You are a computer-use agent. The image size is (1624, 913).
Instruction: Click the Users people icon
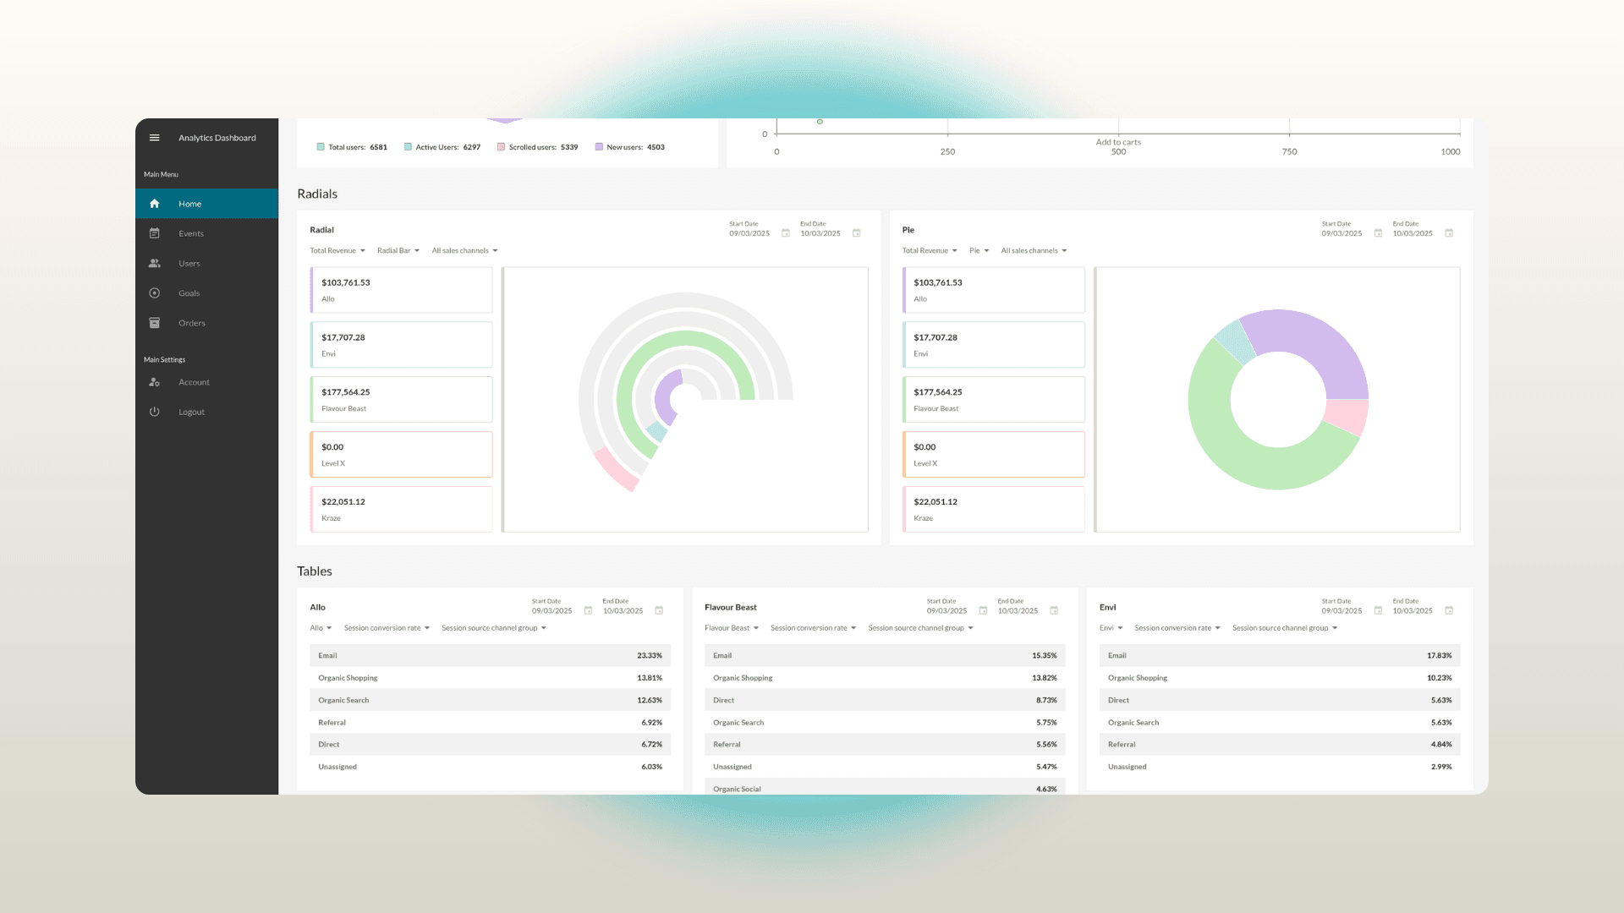point(155,263)
